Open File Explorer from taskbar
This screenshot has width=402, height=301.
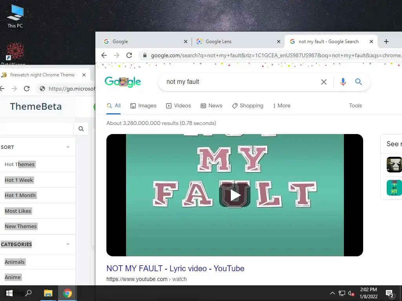pyautogui.click(x=48, y=293)
